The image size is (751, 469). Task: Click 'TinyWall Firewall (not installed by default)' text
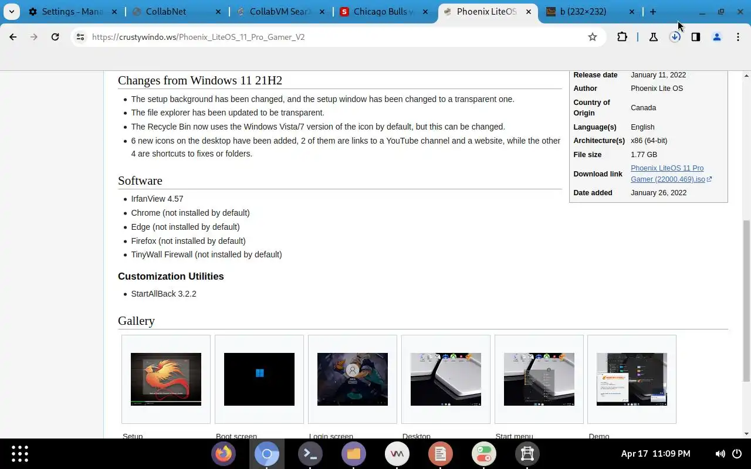click(x=207, y=254)
